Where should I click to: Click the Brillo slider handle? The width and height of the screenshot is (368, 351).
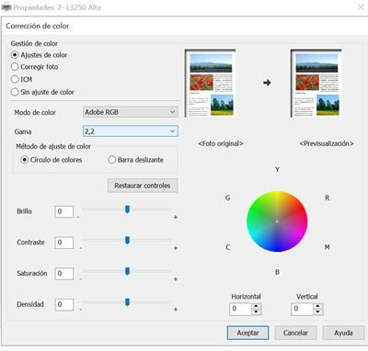coord(127,209)
